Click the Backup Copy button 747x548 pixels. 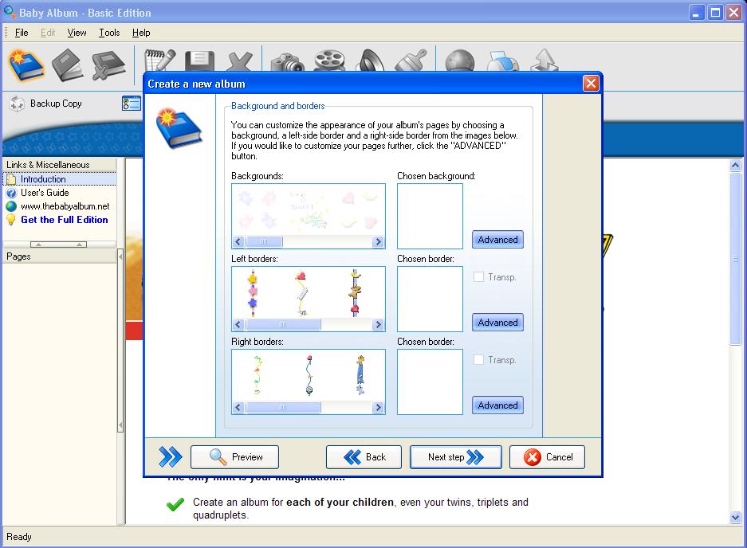click(45, 104)
